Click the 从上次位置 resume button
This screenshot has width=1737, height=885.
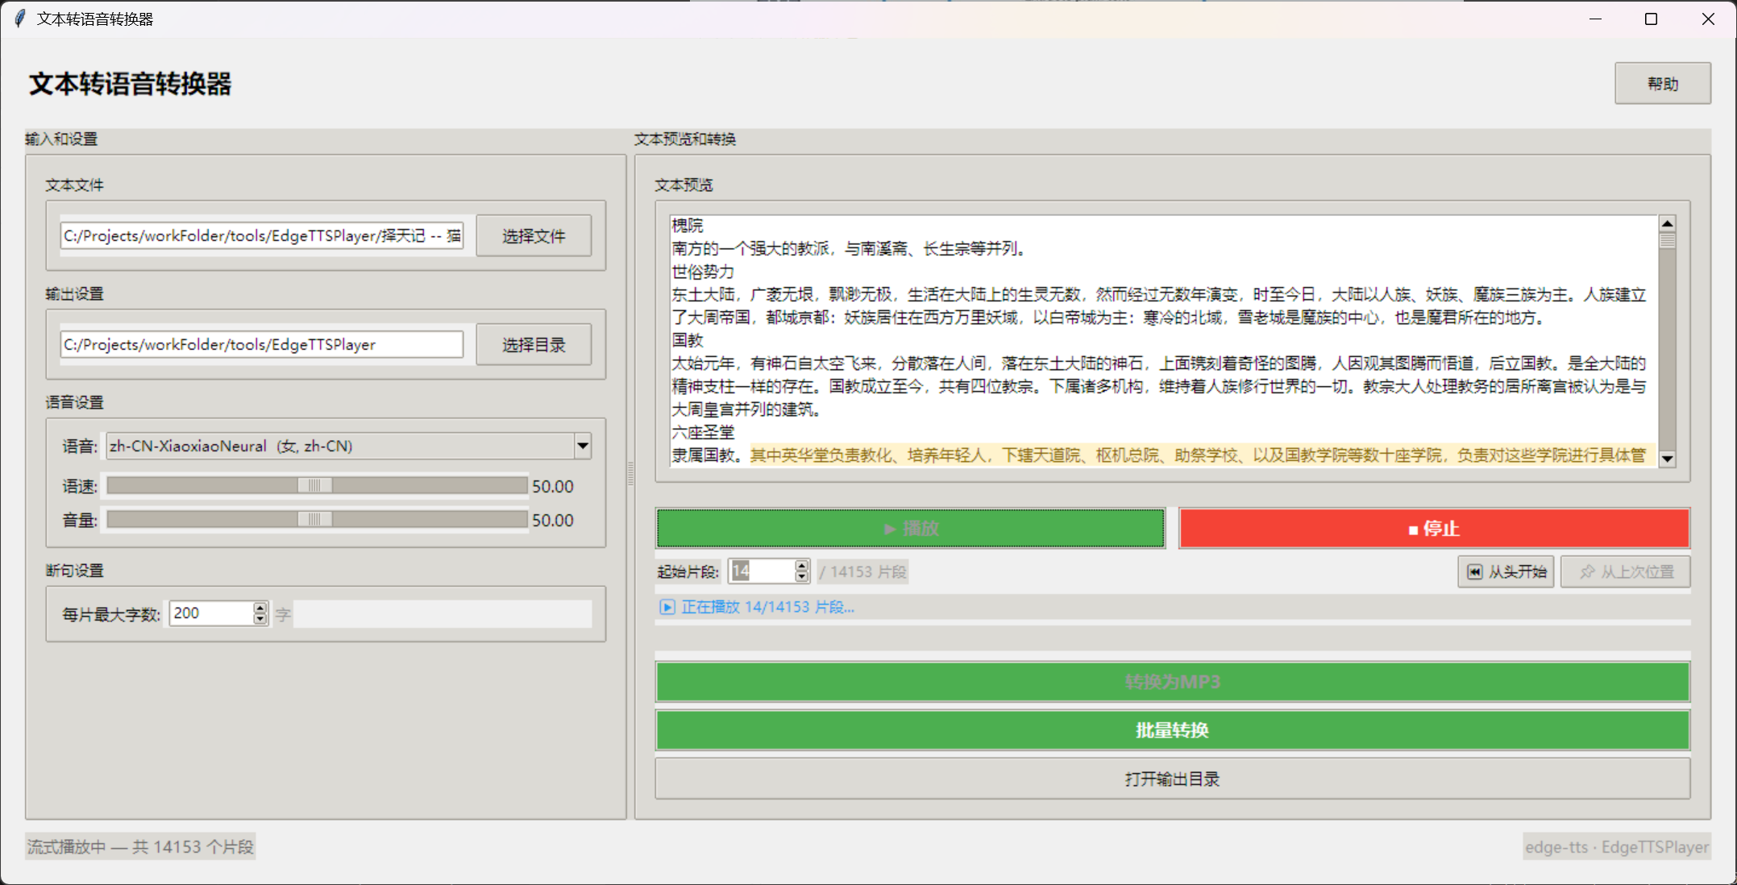pos(1625,571)
